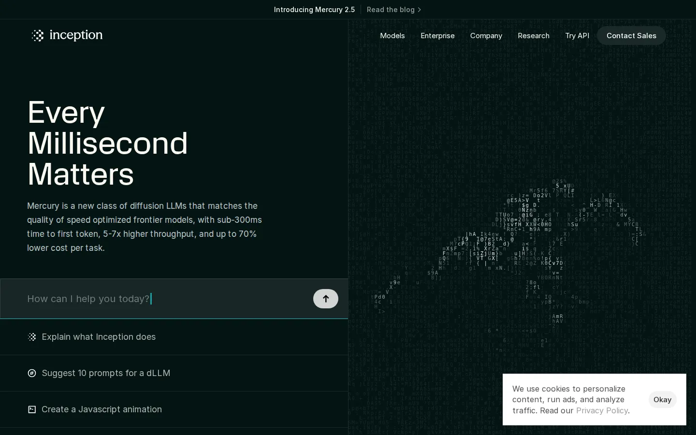Click the Mercury diffusion LLMs description paragraph

[145, 227]
